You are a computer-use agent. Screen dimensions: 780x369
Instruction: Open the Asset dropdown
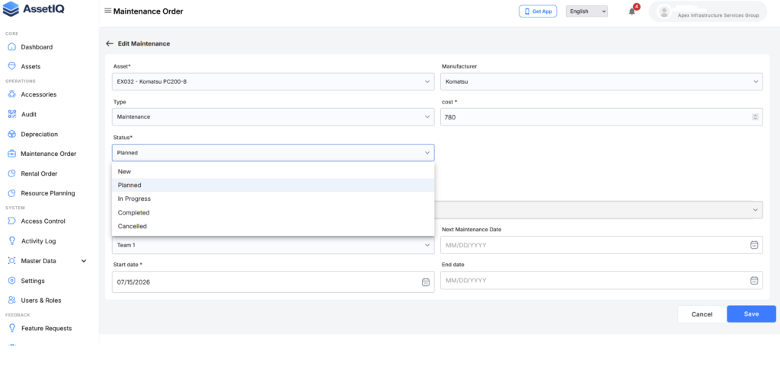(273, 81)
